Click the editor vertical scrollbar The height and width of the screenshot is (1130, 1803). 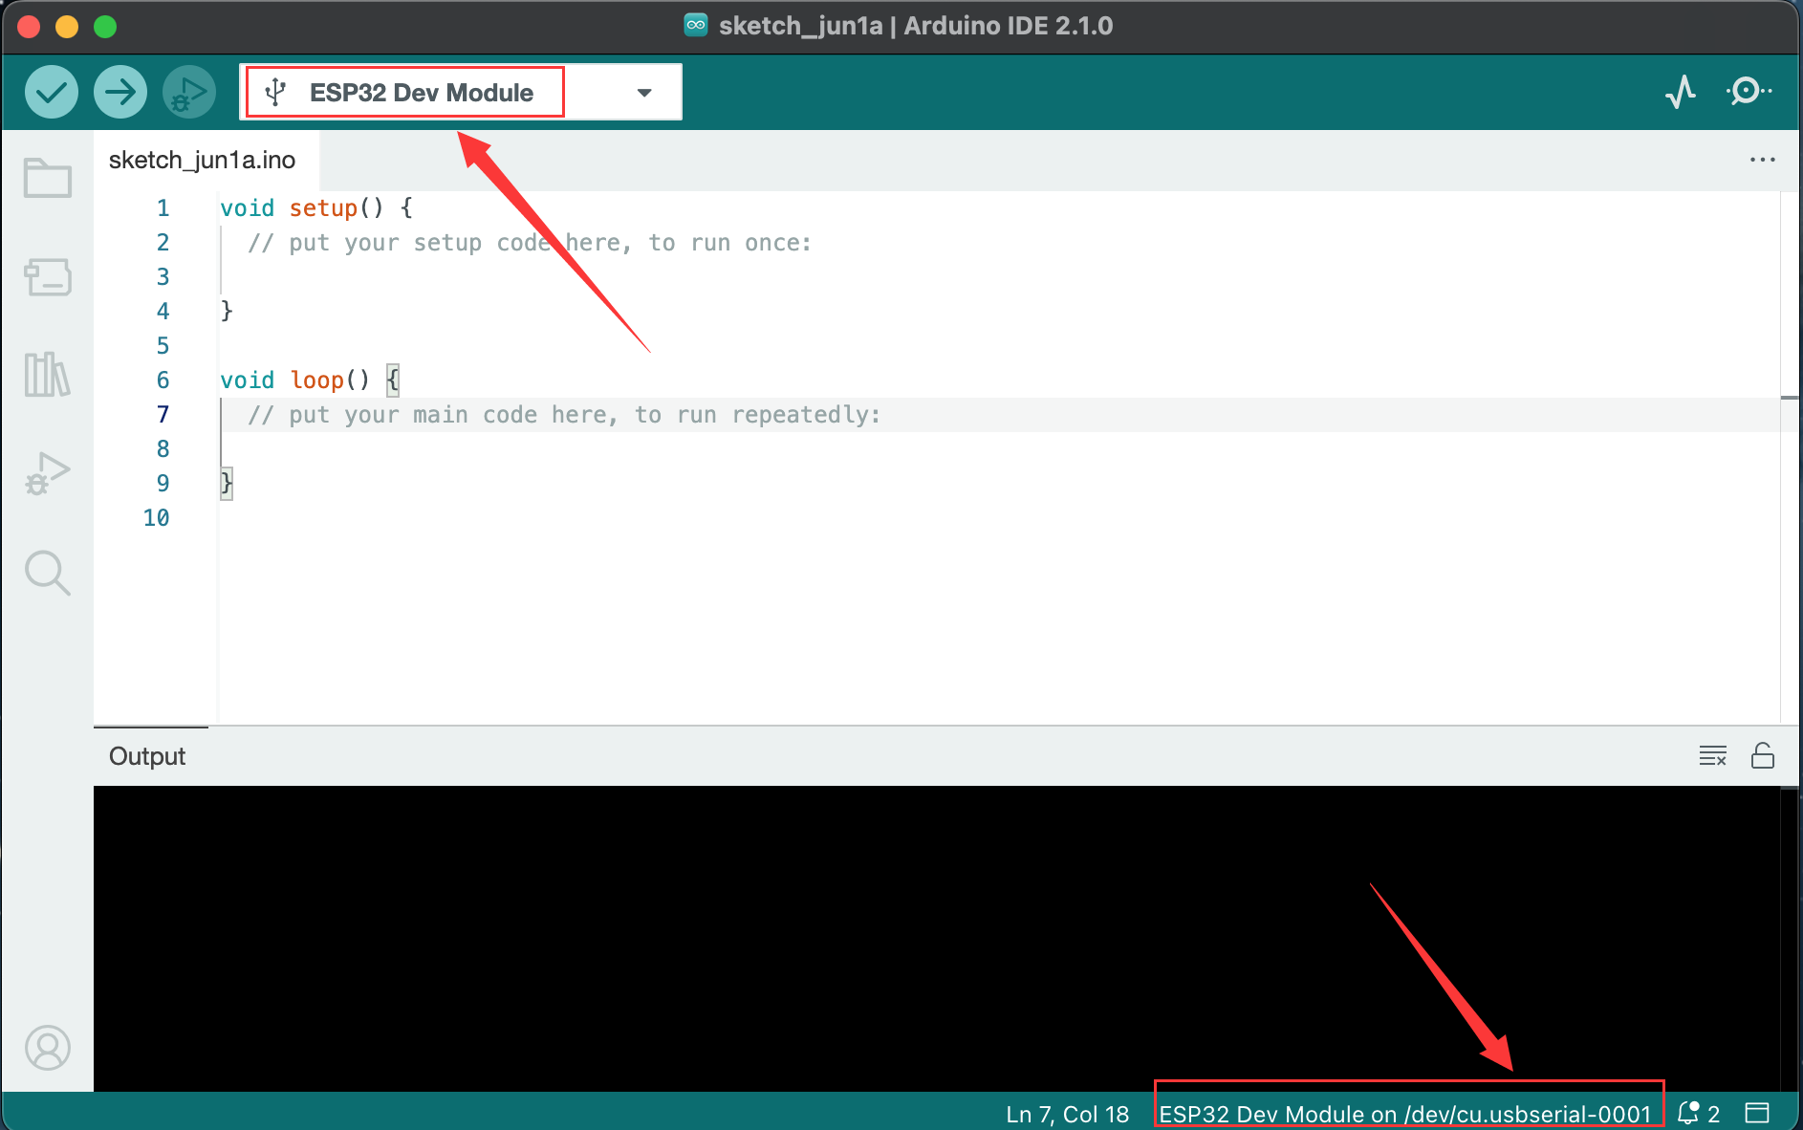(x=1791, y=457)
